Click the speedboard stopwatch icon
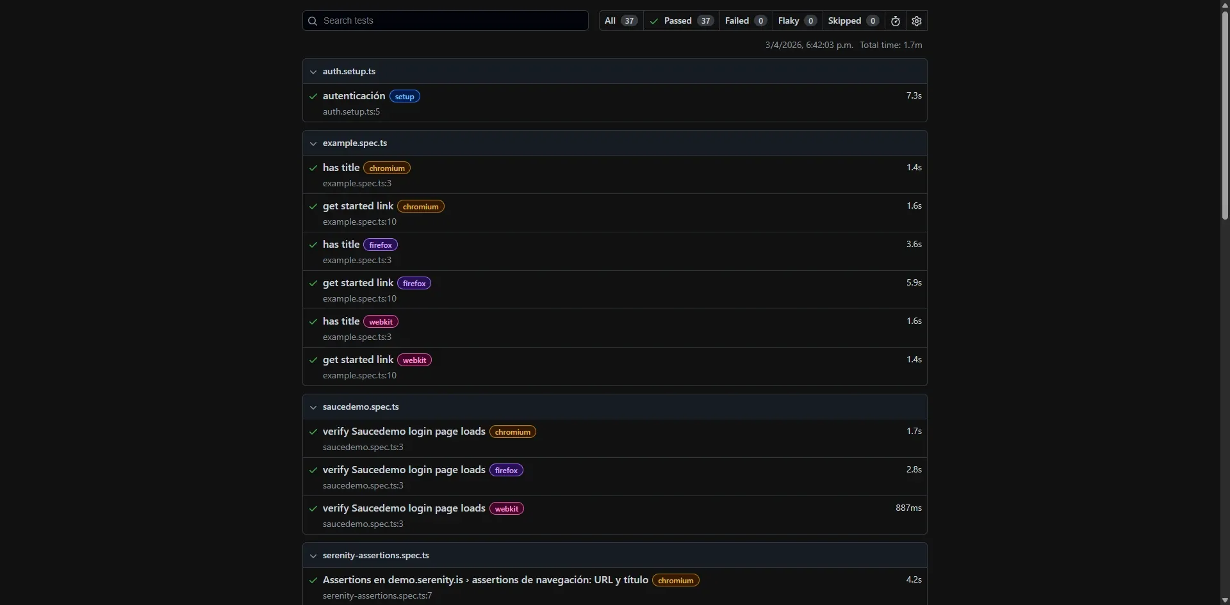The height and width of the screenshot is (605, 1230). tap(896, 21)
